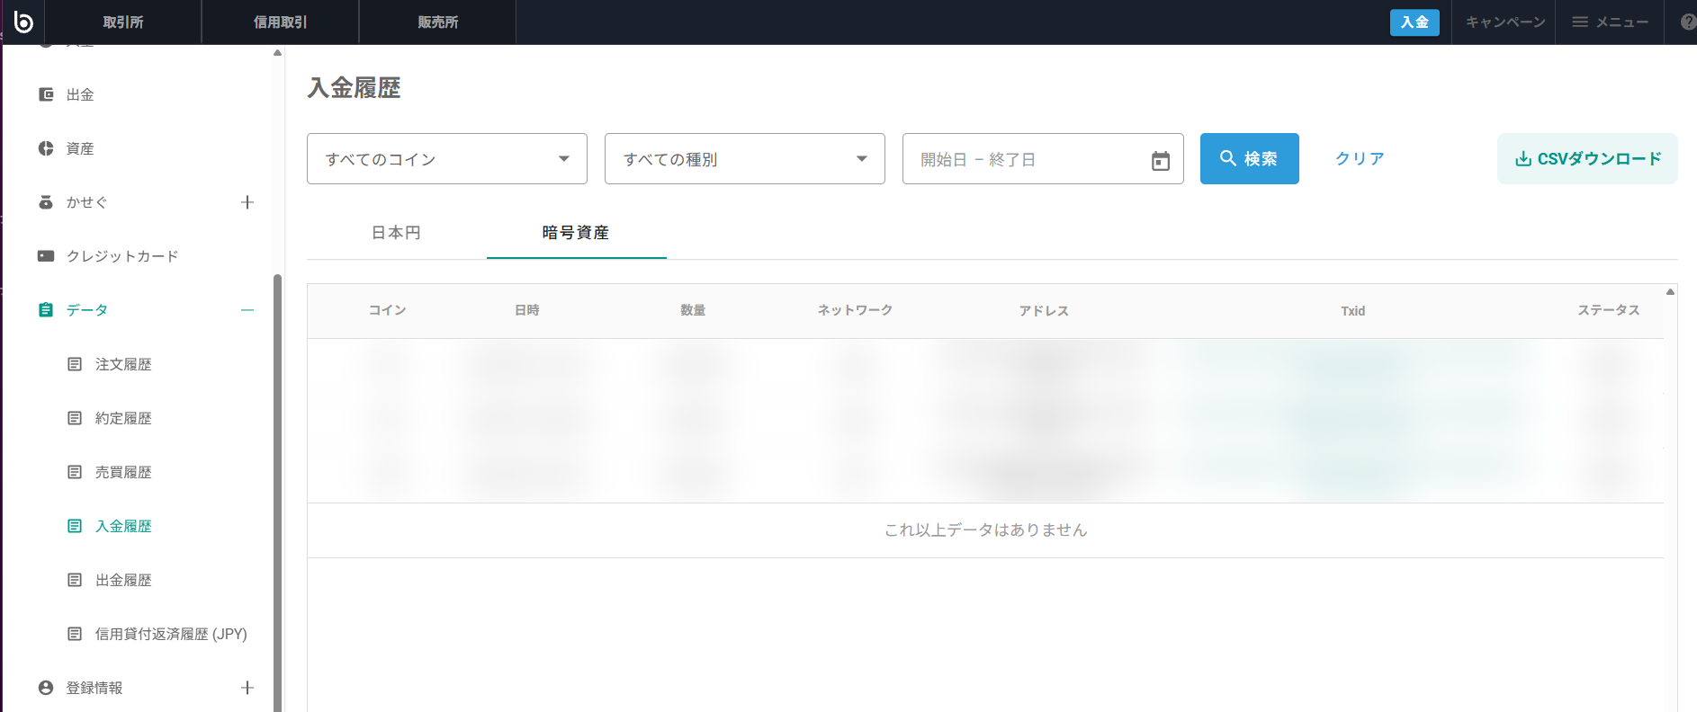Click the 登録情報 account icon
This screenshot has width=1697, height=712.
point(46,688)
